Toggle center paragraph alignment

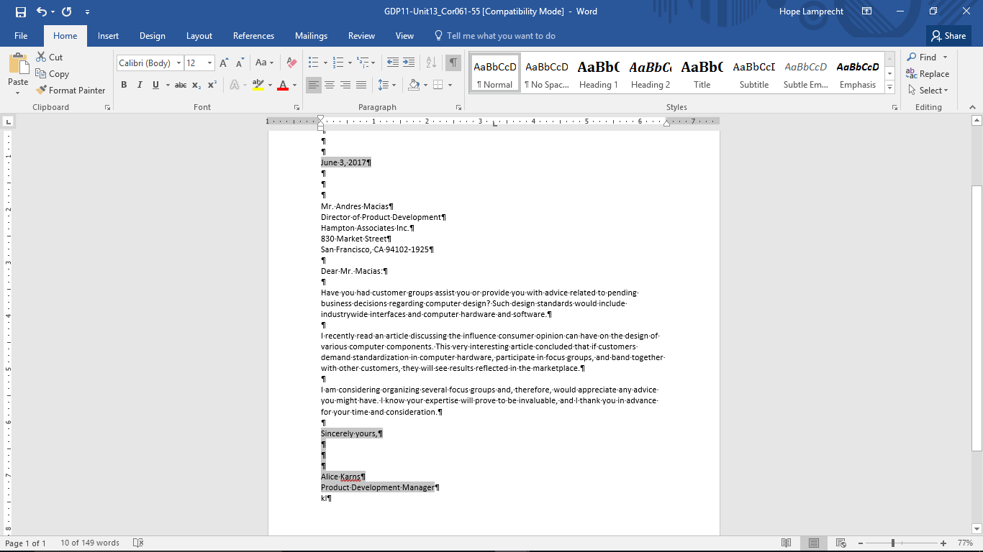coord(329,85)
